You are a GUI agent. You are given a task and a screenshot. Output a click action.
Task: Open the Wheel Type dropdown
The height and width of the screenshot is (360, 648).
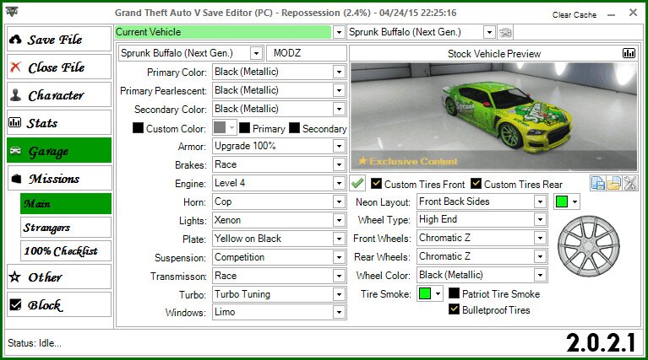[x=540, y=220]
